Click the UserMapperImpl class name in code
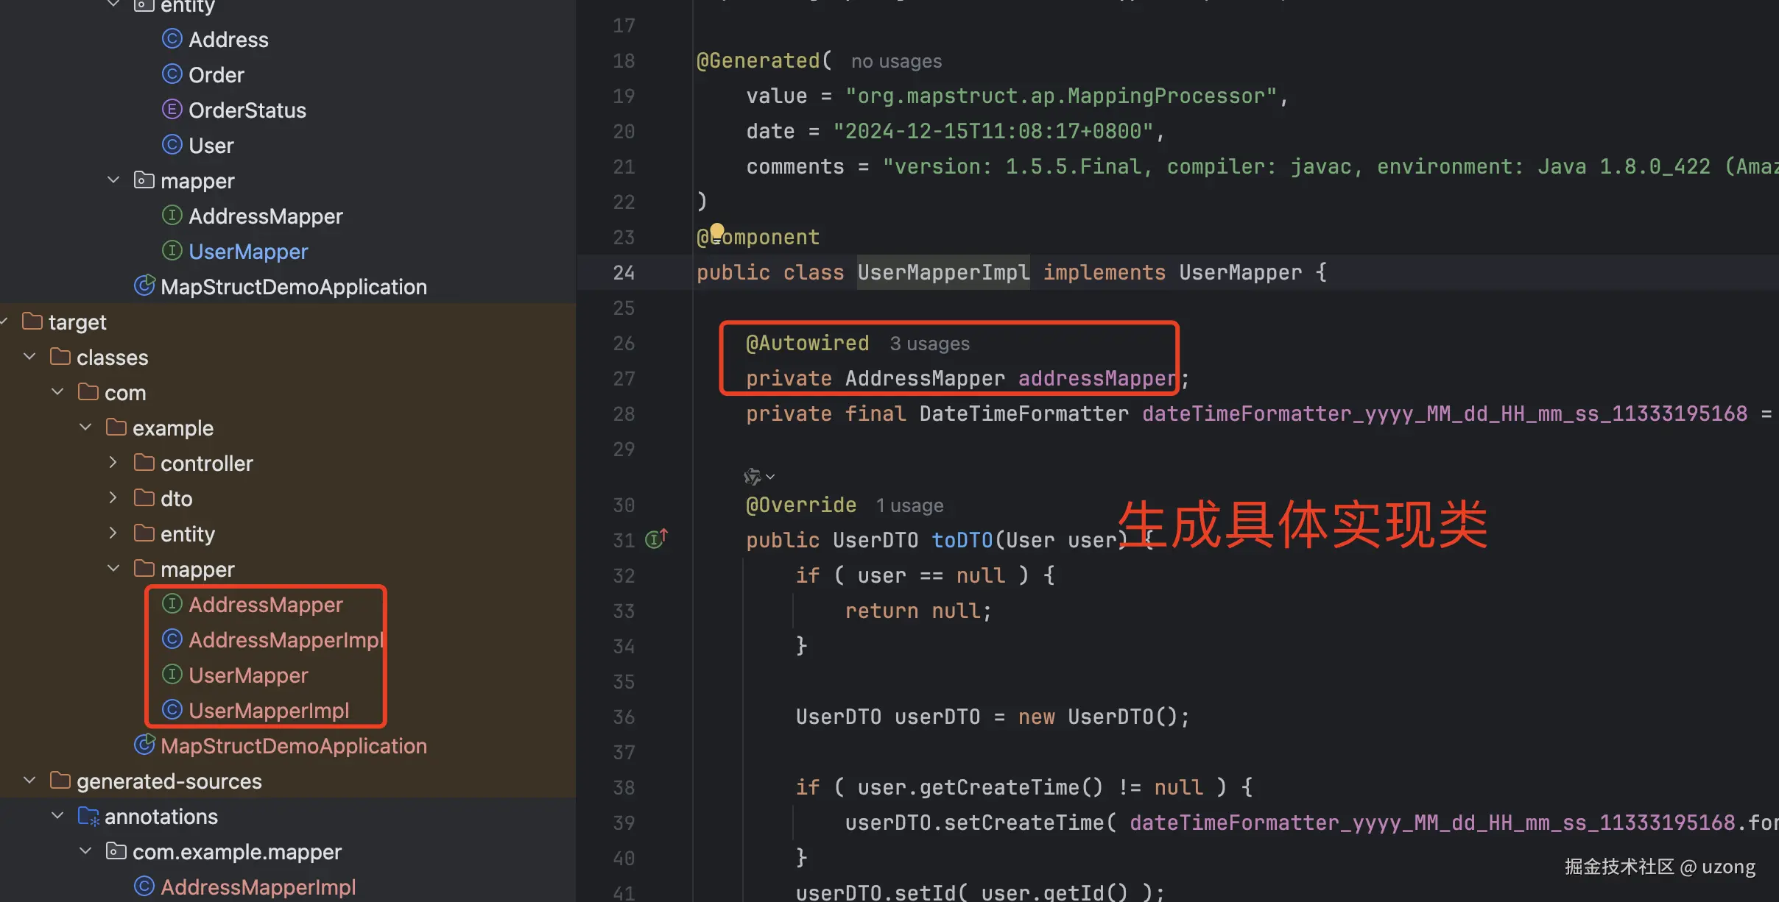 (x=943, y=273)
